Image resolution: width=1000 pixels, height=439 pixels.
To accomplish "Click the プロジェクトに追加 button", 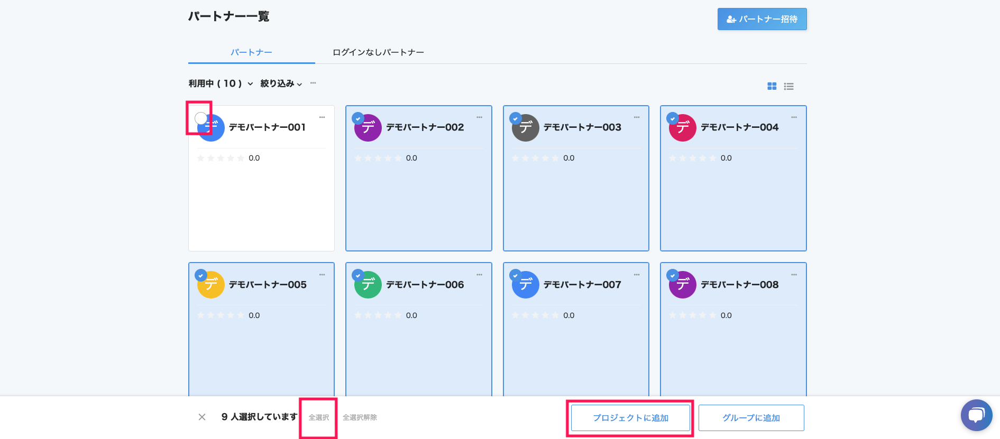I will pos(630,418).
